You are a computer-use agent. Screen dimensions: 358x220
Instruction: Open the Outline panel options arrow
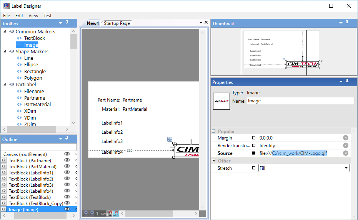click(x=60, y=138)
